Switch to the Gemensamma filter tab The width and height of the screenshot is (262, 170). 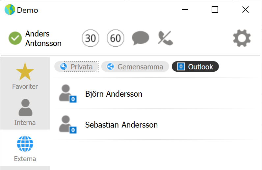[x=135, y=67]
